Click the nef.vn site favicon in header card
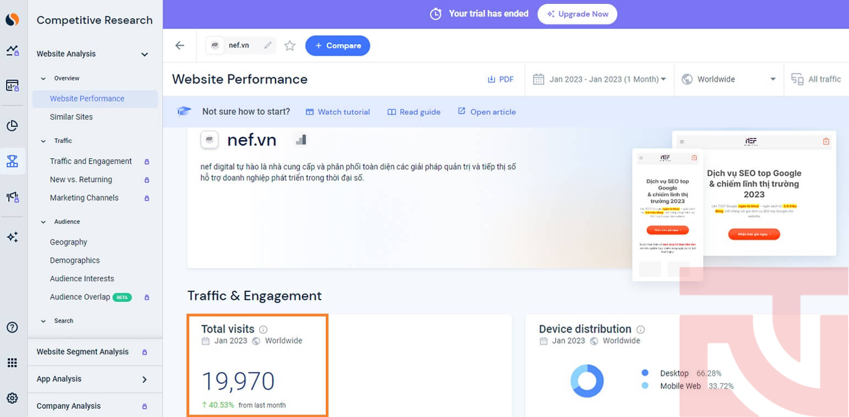 [209, 140]
